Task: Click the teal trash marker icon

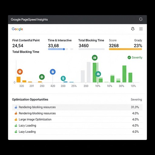Action: [x=63, y=78]
